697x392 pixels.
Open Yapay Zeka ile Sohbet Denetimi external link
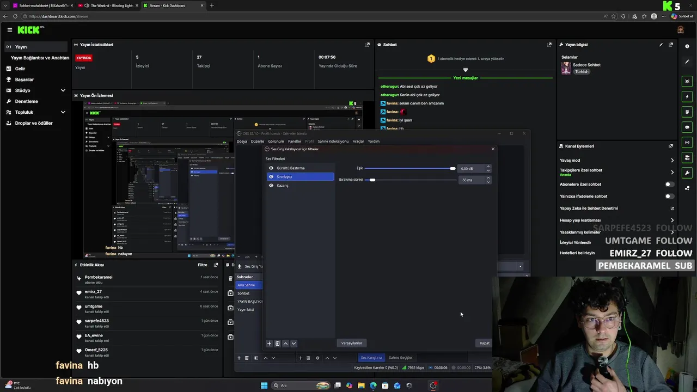(672, 208)
